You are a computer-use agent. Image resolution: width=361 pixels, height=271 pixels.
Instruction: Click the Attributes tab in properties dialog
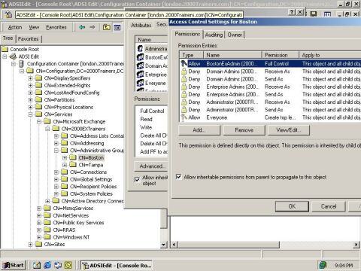point(141,25)
